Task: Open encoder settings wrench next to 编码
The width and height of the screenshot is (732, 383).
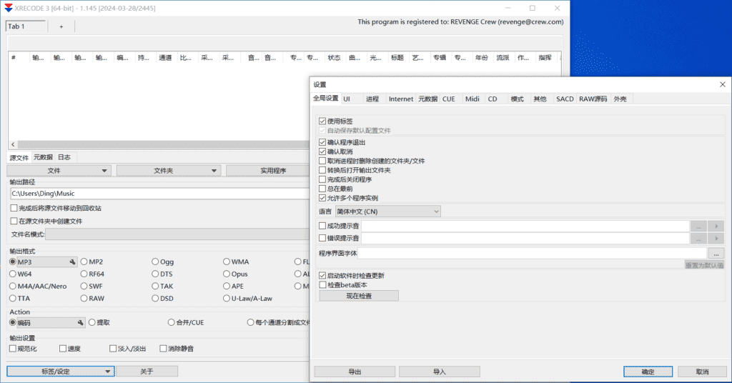Action: 81,322
